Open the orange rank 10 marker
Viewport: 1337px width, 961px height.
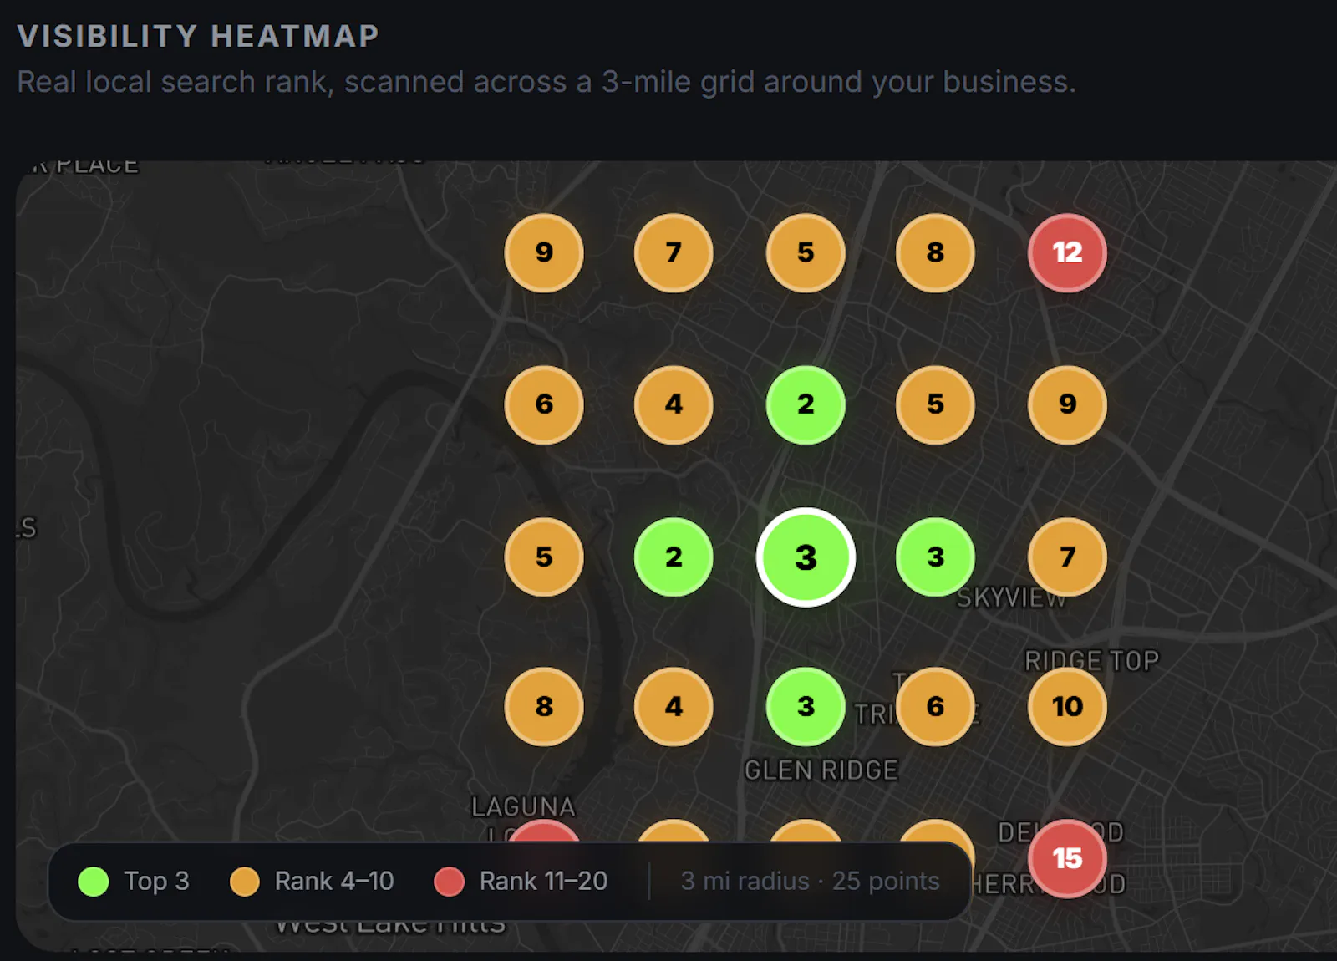coord(1067,706)
